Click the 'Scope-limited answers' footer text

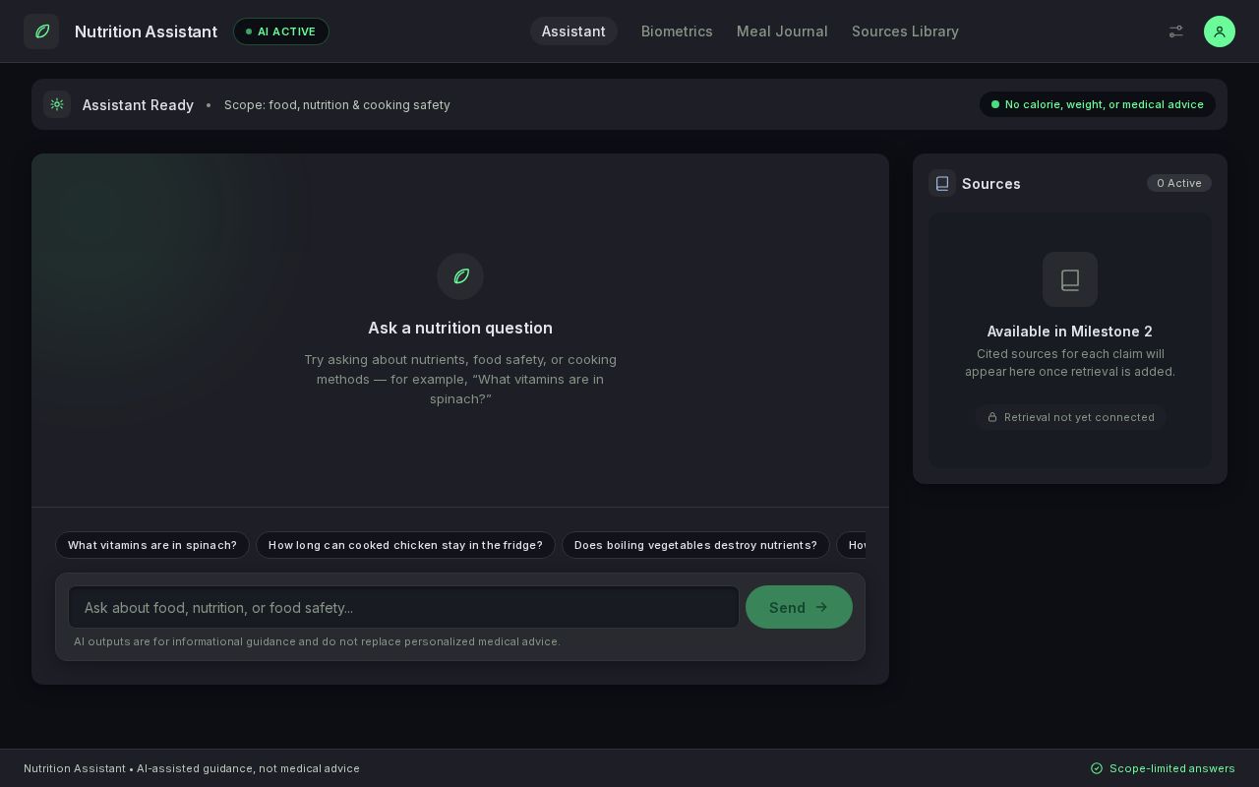1172,768
